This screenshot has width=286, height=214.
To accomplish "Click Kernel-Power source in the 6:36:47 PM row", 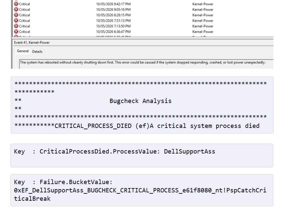I will click(x=203, y=32).
